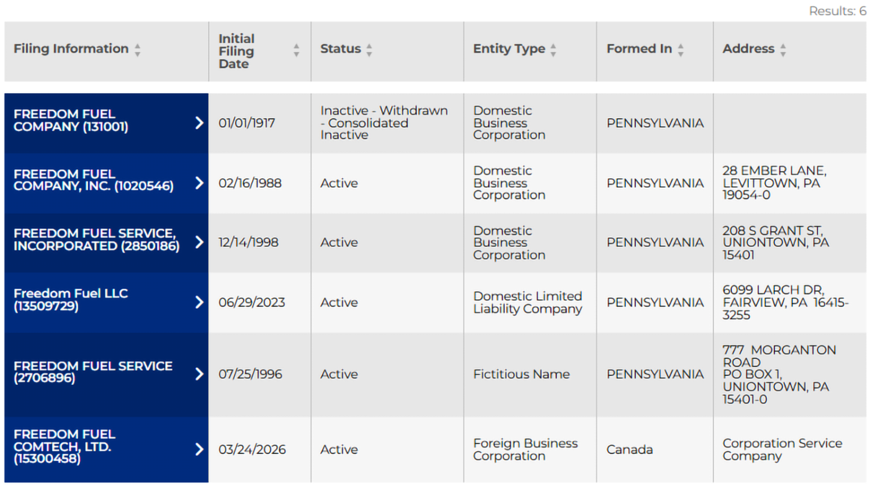Click the Status column header label
The image size is (870, 487).
[340, 49]
